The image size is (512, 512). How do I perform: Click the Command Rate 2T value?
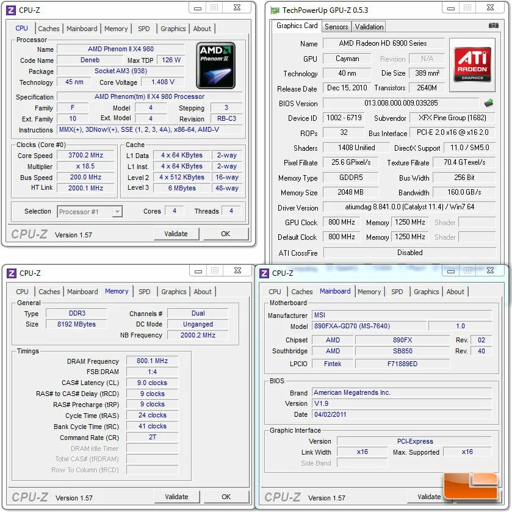[152, 437]
